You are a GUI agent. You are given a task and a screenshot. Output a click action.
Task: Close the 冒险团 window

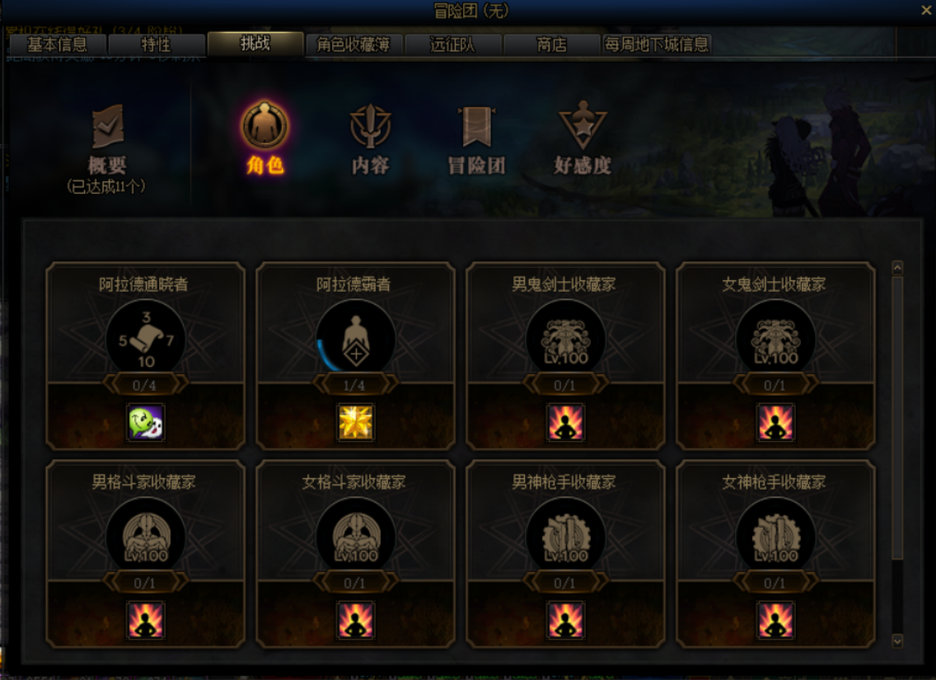point(927,10)
